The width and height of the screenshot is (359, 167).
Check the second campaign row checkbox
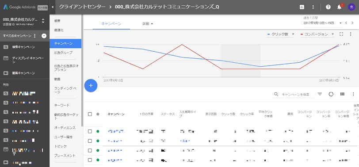(x=90, y=141)
